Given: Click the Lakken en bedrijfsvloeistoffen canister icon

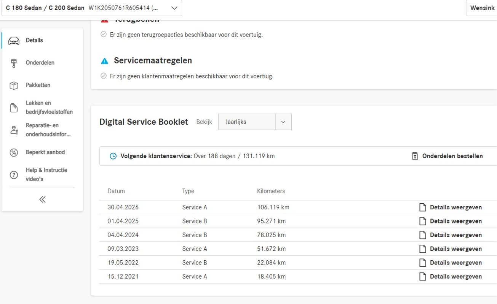Looking at the screenshot, I should (14, 108).
